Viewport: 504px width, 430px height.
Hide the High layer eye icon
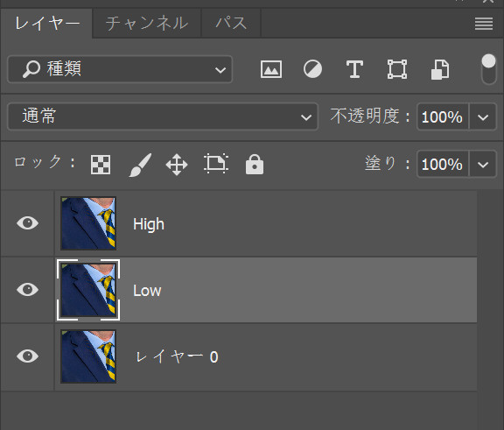pos(28,223)
